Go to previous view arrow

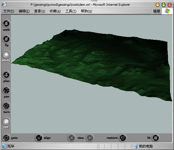coord(72,138)
